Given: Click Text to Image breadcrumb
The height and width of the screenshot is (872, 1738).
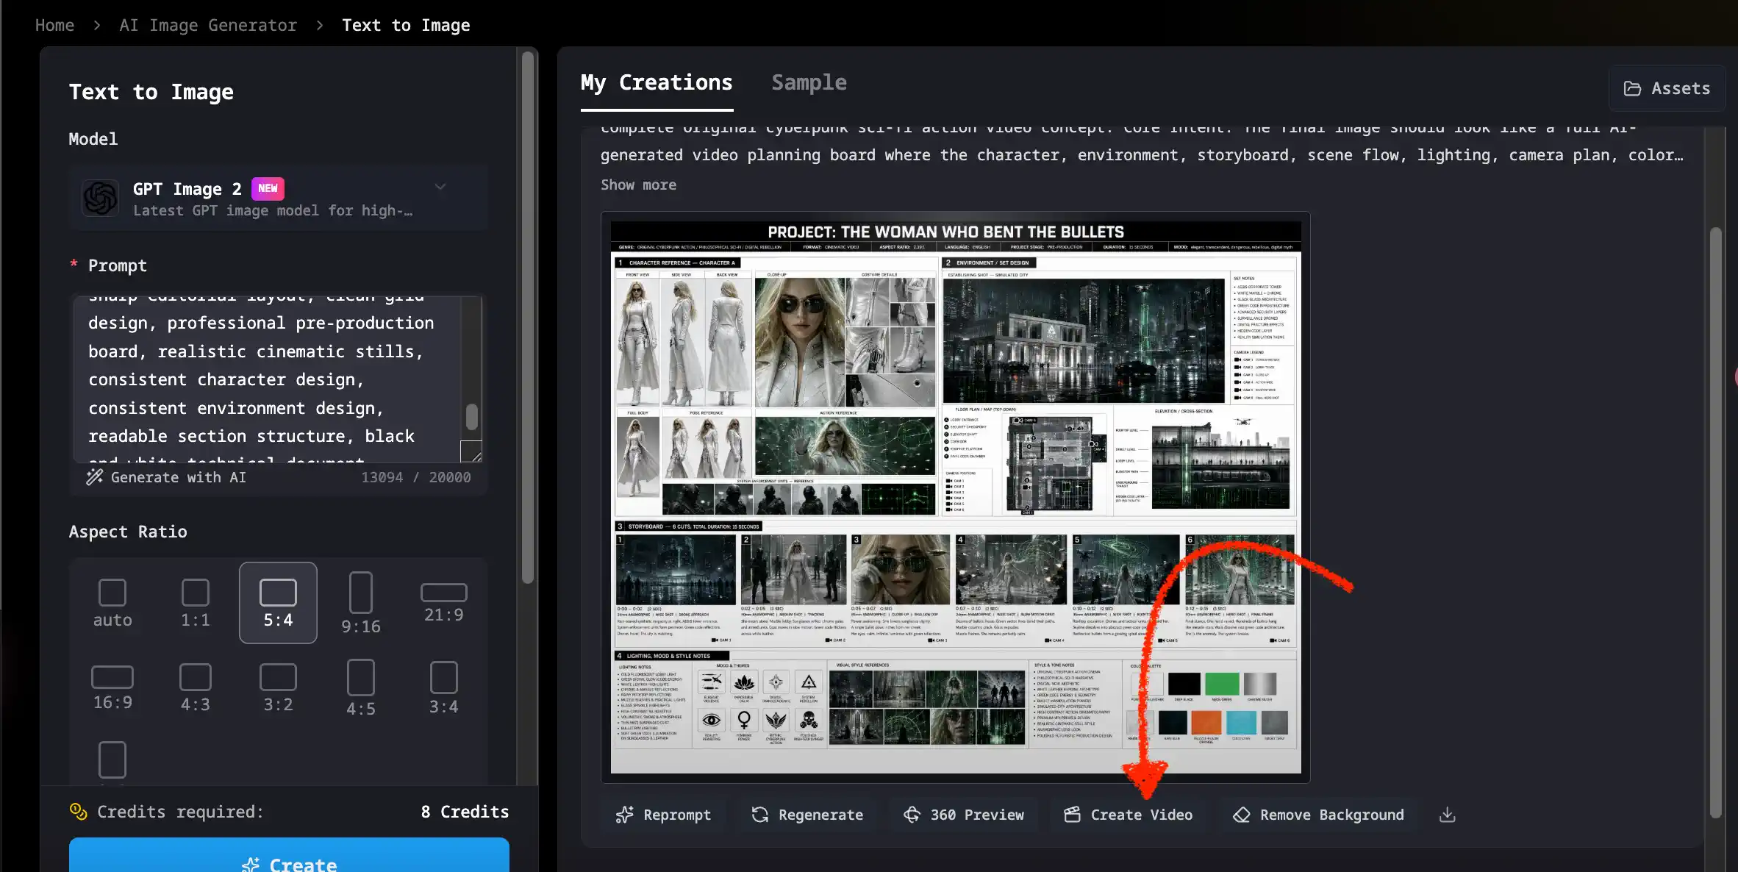Looking at the screenshot, I should (x=406, y=25).
